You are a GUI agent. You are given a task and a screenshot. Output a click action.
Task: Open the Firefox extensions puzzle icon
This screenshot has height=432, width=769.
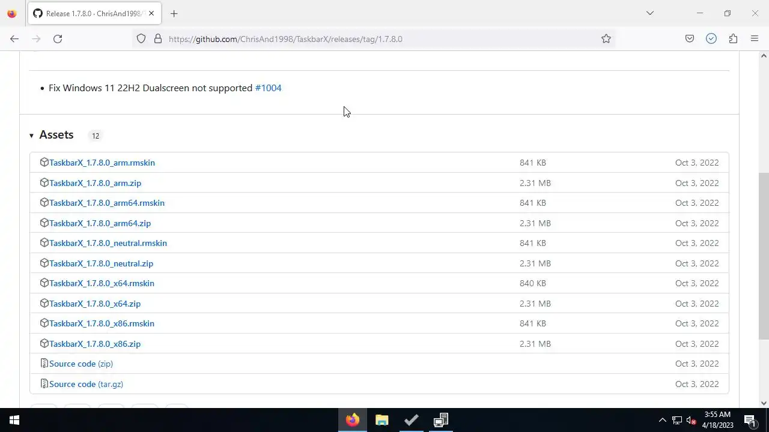733,39
